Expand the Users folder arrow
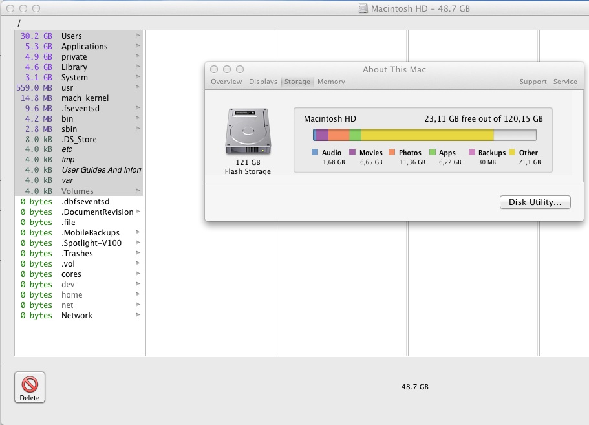The height and width of the screenshot is (425, 589). click(x=138, y=36)
